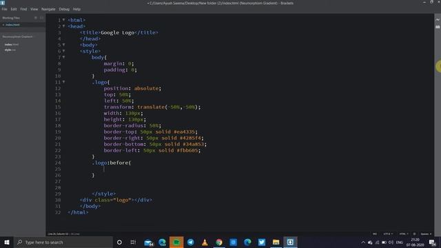Click the translate function on line 15
Image resolution: width=441 pixels, height=248 pixels.
coord(151,107)
